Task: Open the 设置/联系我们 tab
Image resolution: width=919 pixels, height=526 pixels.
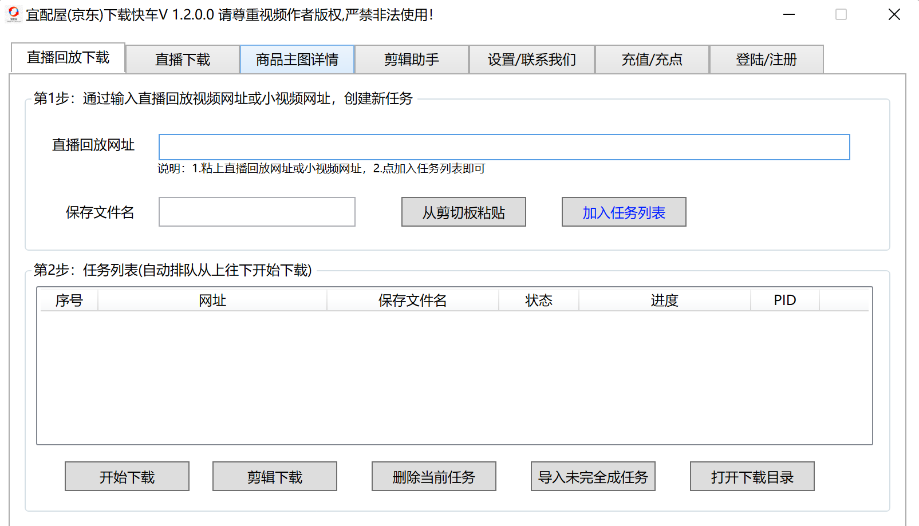Action: [532, 60]
